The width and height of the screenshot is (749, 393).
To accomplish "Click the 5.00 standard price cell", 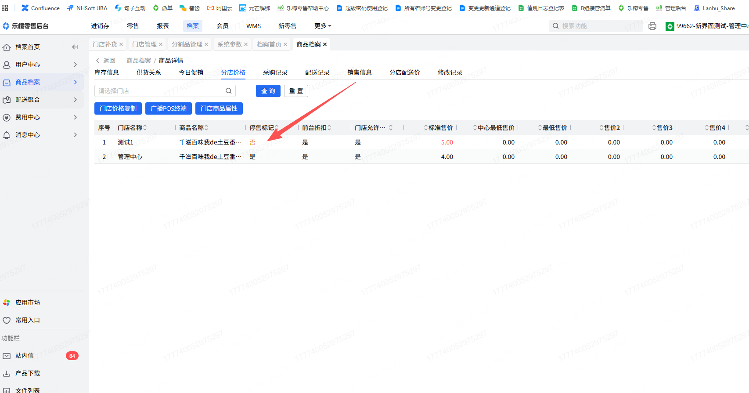I will pos(447,142).
